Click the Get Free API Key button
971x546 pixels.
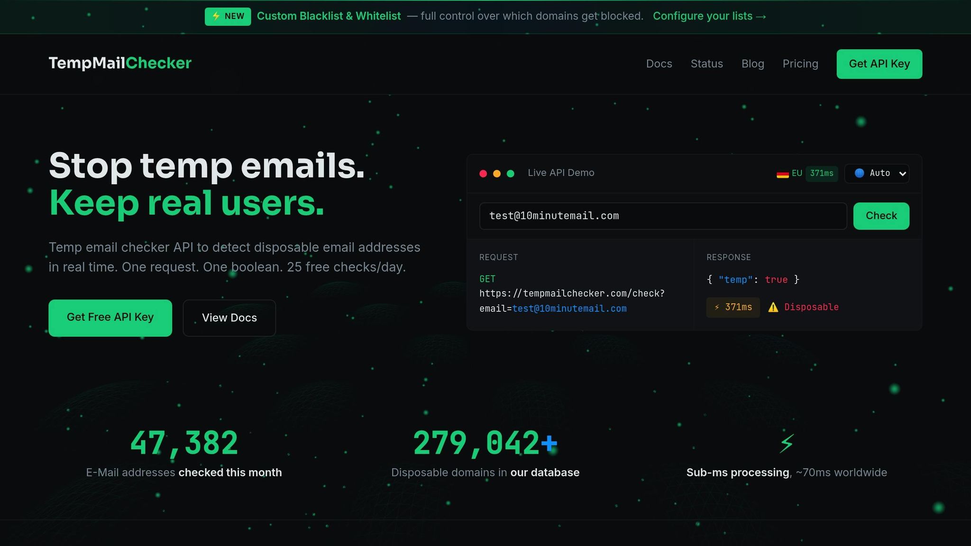pyautogui.click(x=110, y=318)
